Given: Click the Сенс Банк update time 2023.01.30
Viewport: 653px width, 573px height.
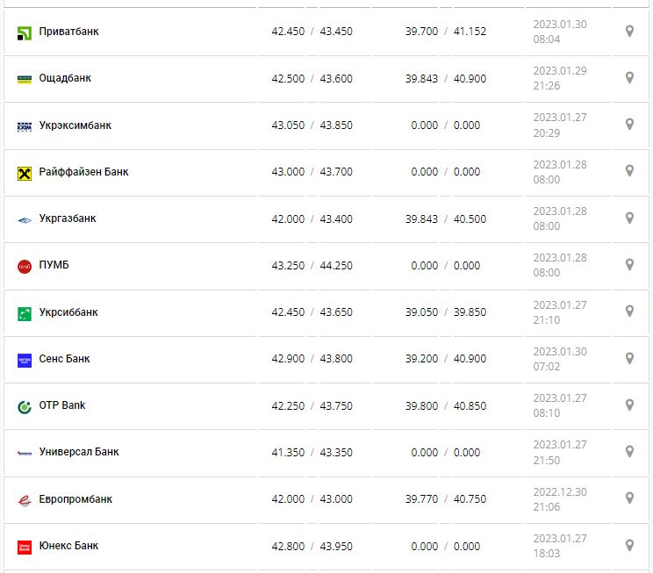Looking at the screenshot, I should coord(560,359).
